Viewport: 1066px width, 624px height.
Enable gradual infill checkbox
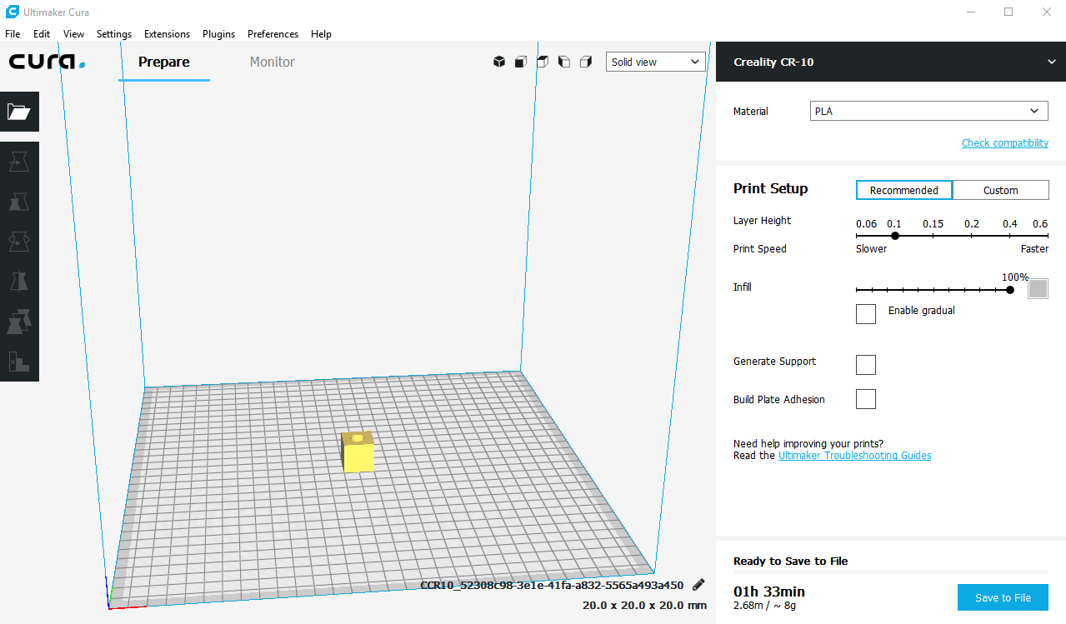point(866,314)
